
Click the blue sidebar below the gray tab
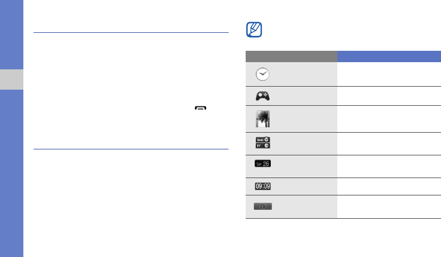coord(11,173)
